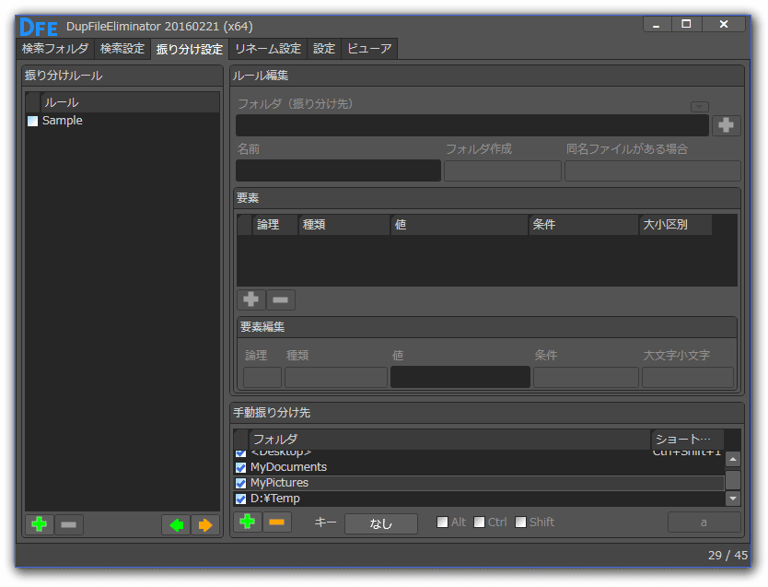Add manual sorting destination with green plus
The width and height of the screenshot is (768, 587).
(248, 522)
